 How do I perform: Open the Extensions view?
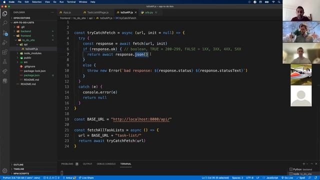point(4,52)
